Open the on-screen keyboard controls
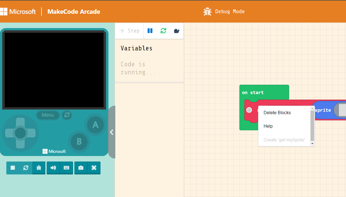 coord(66,168)
